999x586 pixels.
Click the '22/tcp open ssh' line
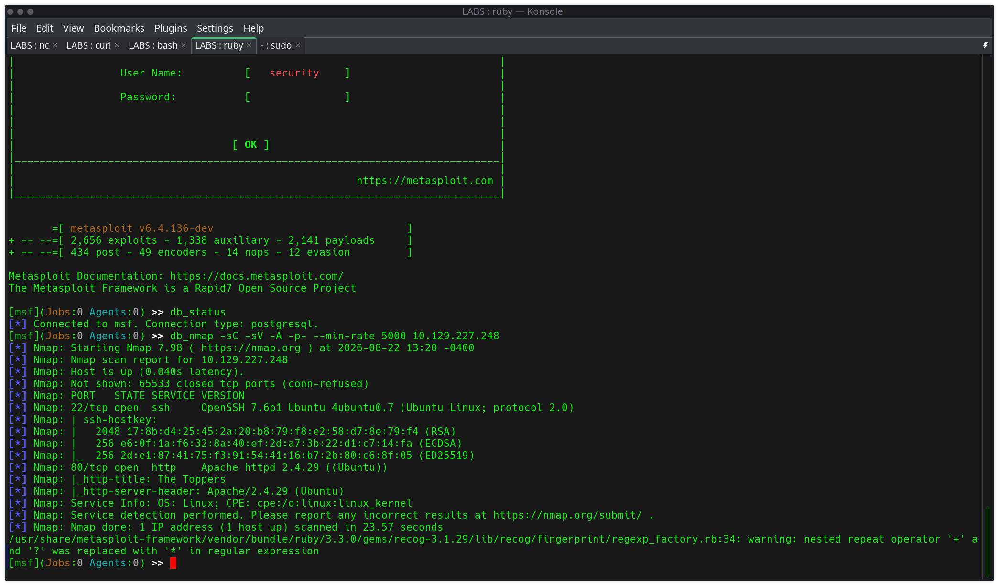(x=291, y=408)
